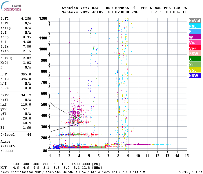
Task: Click the SAA0K_2022183023000.RSF file name
Action: click(x=21, y=172)
